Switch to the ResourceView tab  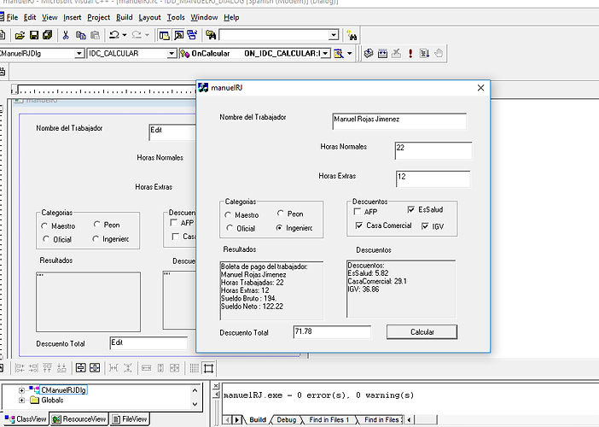pyautogui.click(x=79, y=419)
